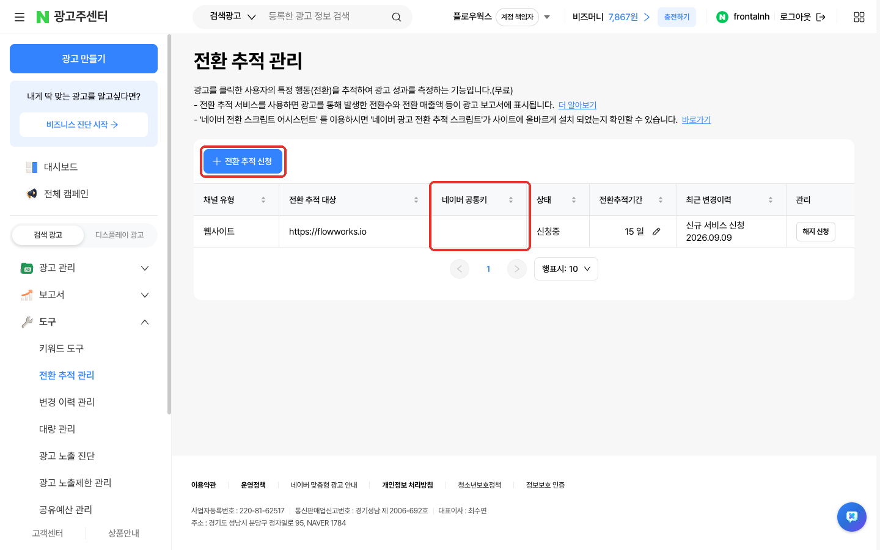Click the 전환 추적 신청 button
This screenshot has width=880, height=550.
(243, 161)
